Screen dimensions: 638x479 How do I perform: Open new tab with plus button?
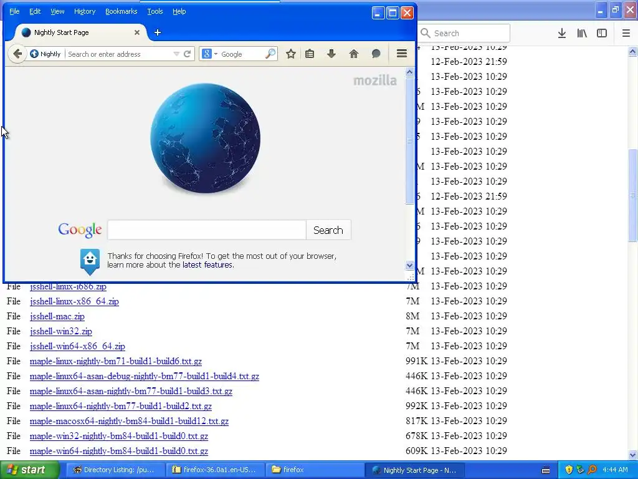click(158, 32)
